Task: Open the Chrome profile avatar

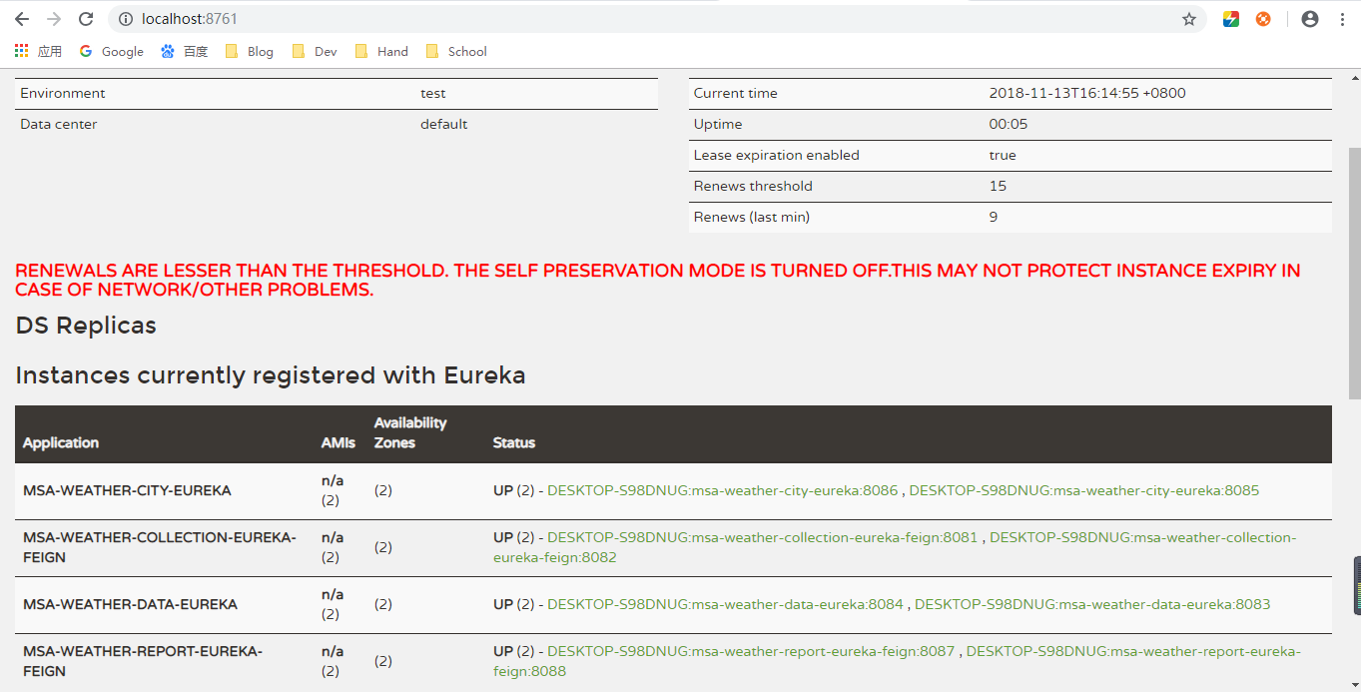Action: click(1310, 19)
